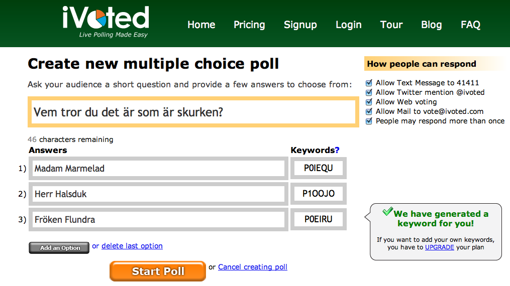Click the orange Start Poll button
This screenshot has height=286, width=510.
point(158,271)
